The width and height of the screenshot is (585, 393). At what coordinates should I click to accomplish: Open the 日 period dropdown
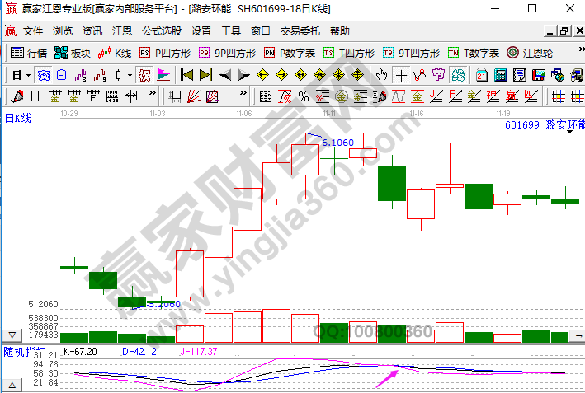point(22,75)
